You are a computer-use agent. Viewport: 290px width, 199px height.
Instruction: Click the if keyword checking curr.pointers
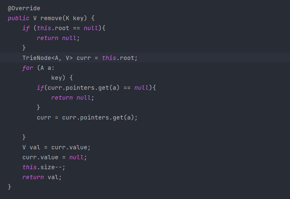coord(40,88)
